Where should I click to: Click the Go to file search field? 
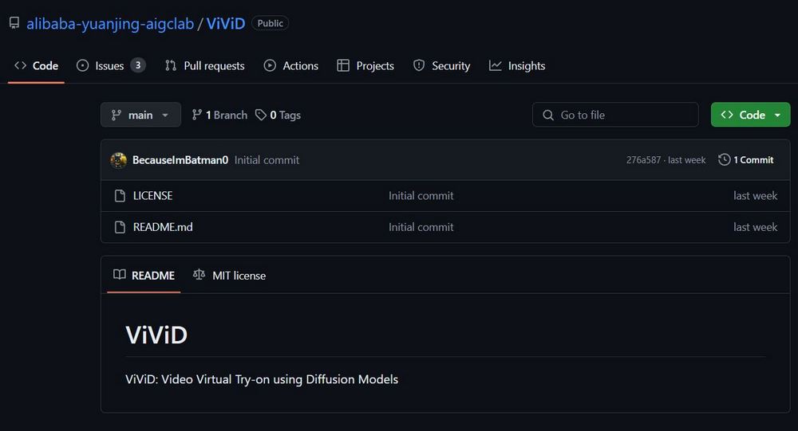[615, 115]
